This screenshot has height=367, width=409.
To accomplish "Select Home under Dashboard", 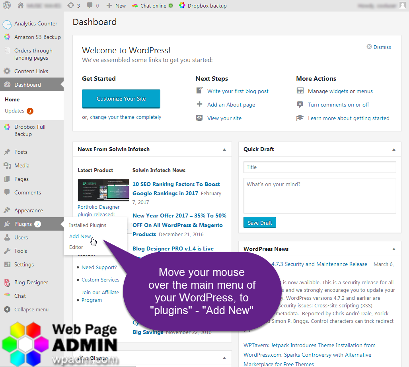I will [12, 99].
